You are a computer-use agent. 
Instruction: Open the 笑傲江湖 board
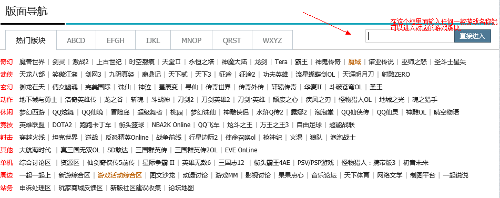click(x=65, y=75)
